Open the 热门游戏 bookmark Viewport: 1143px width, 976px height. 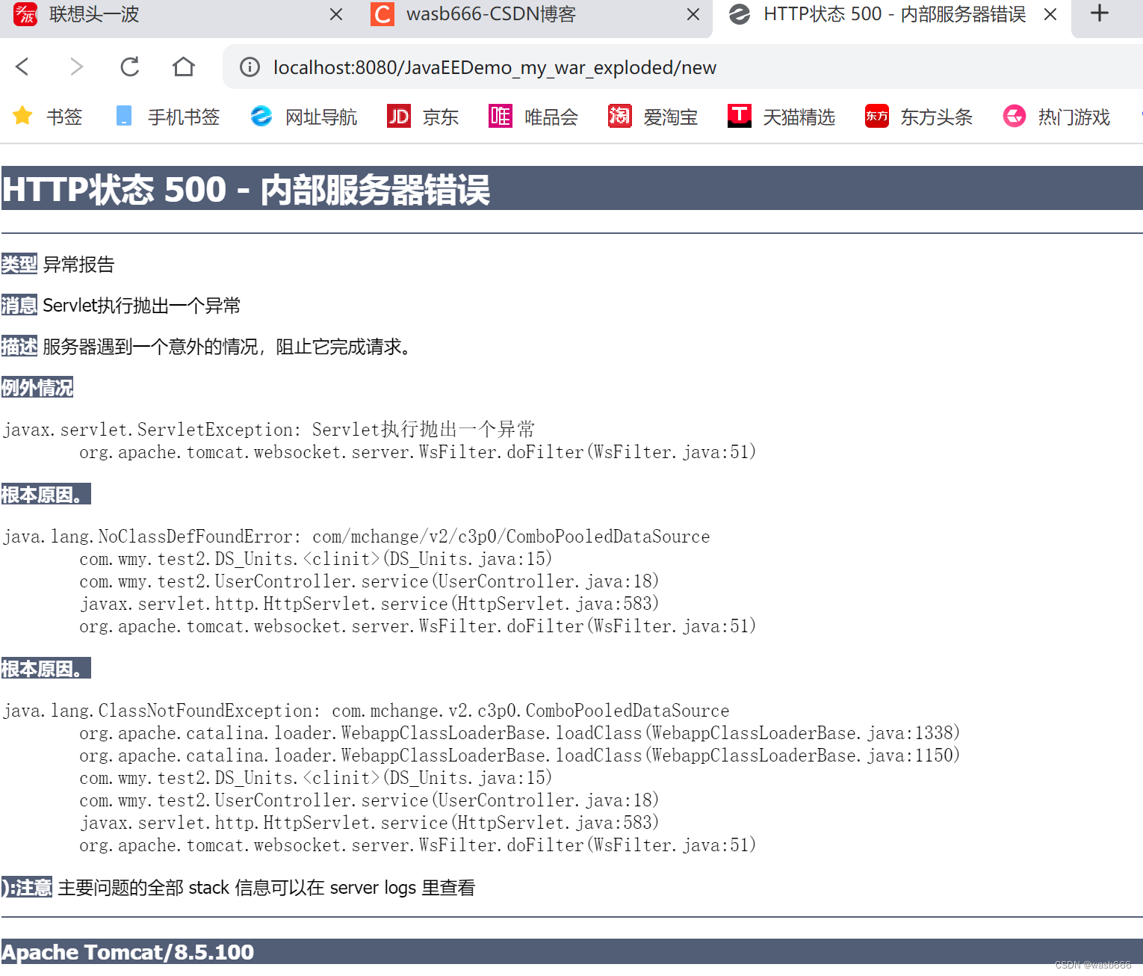1056,117
